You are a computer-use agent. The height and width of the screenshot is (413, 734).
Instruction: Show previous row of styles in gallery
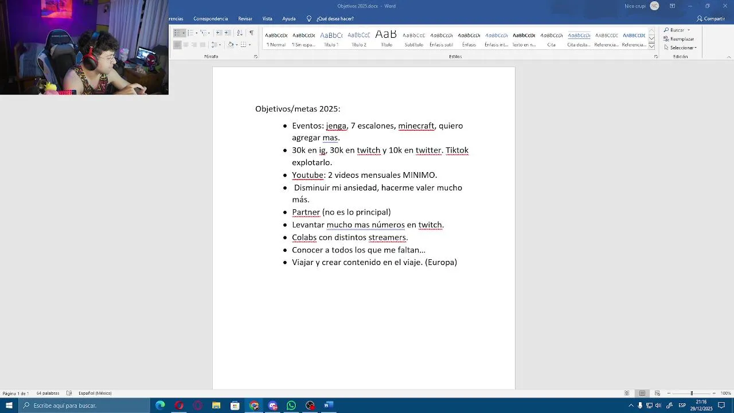click(651, 30)
